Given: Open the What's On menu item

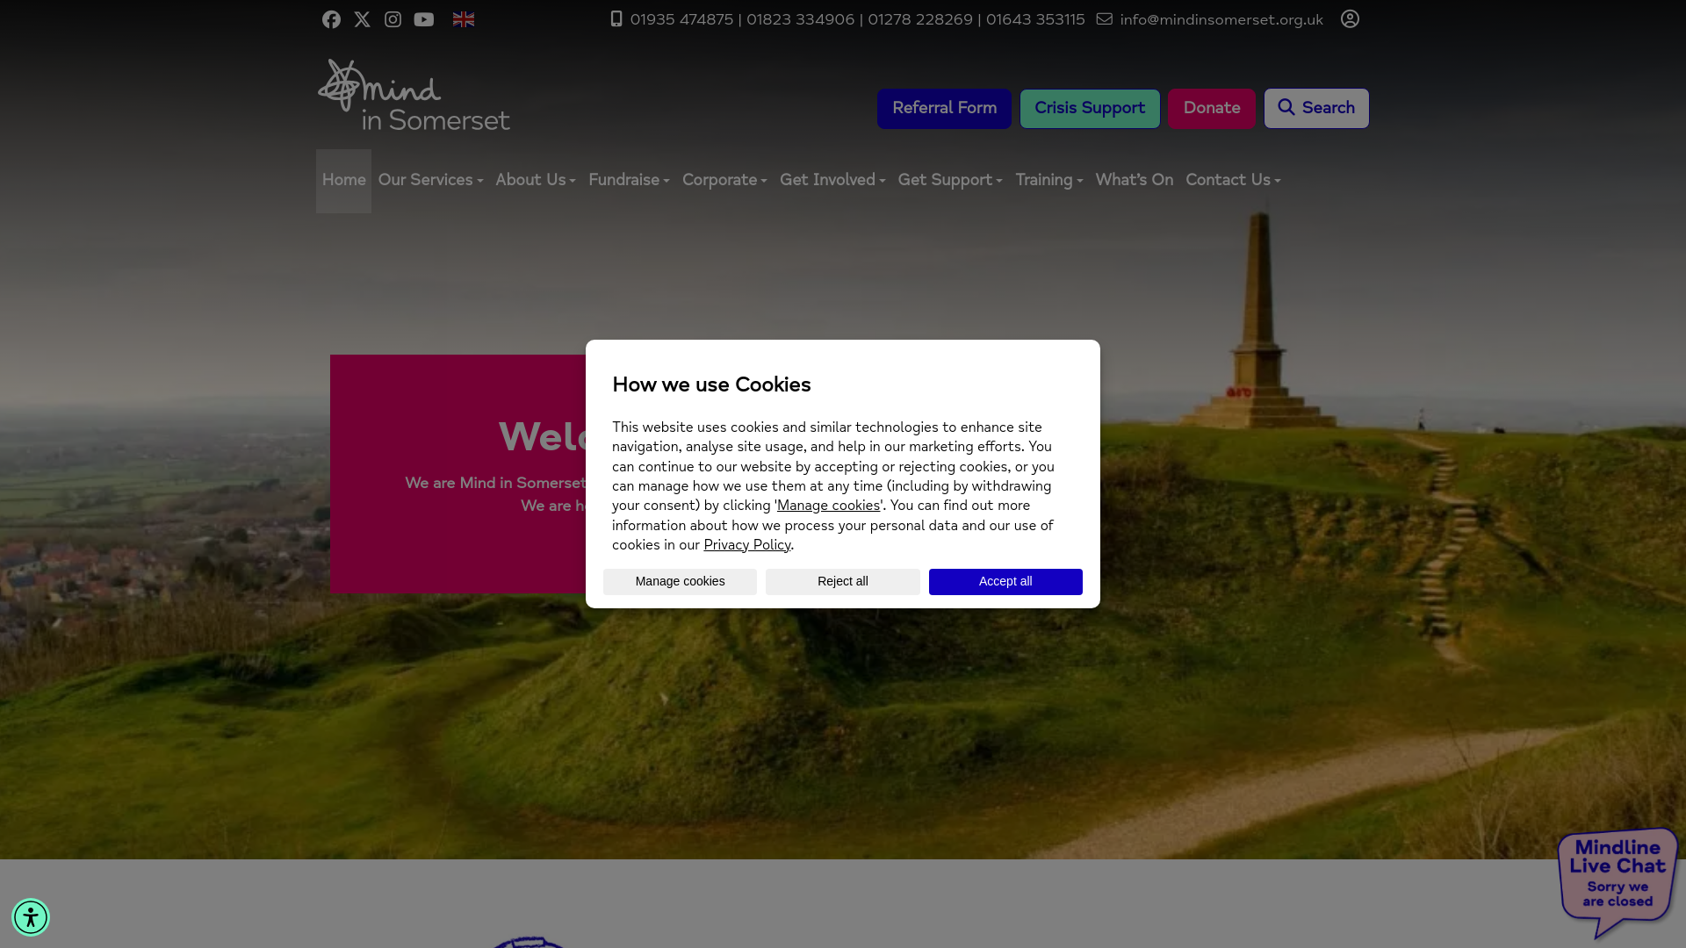Looking at the screenshot, I should [x=1135, y=181].
